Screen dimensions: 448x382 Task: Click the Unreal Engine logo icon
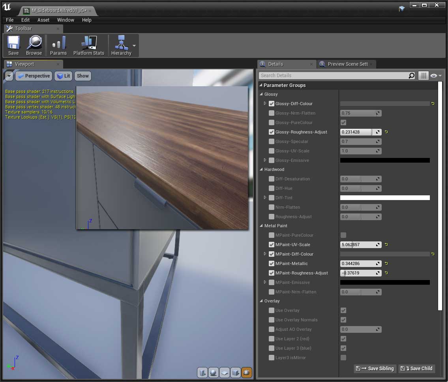(x=7, y=7)
